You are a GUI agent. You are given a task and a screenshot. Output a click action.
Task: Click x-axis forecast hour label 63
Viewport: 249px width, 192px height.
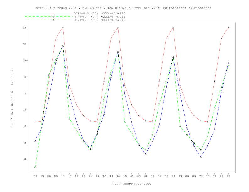180,176
